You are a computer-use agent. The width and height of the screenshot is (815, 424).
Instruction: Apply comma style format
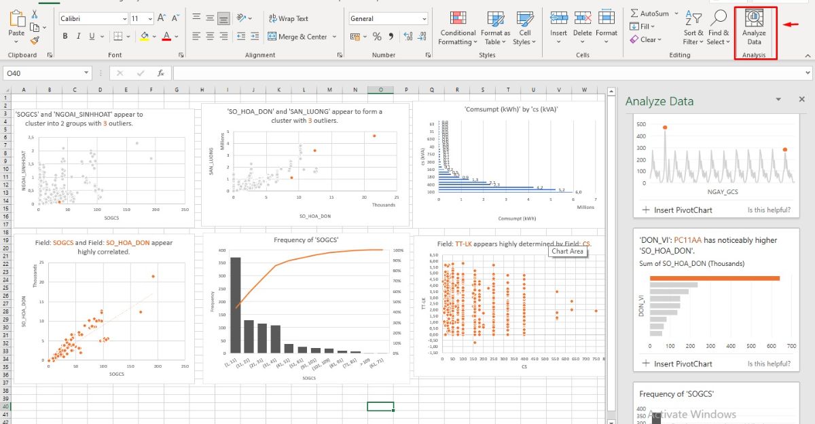[x=391, y=37]
